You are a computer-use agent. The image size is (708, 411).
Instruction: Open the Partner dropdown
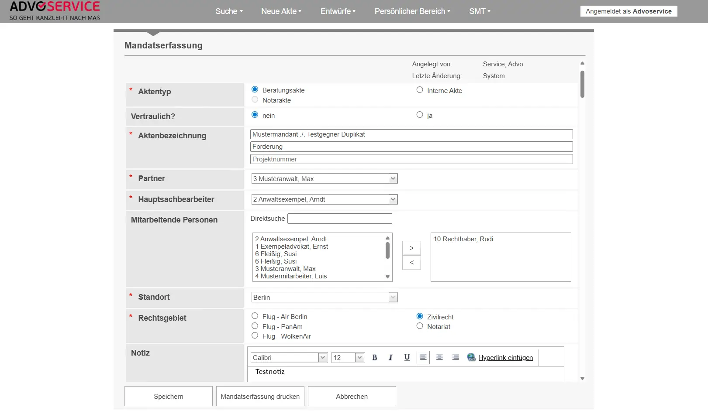point(393,178)
